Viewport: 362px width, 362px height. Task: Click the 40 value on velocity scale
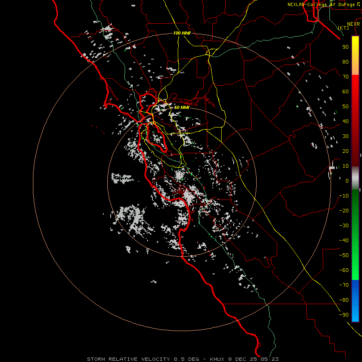pos(346,121)
